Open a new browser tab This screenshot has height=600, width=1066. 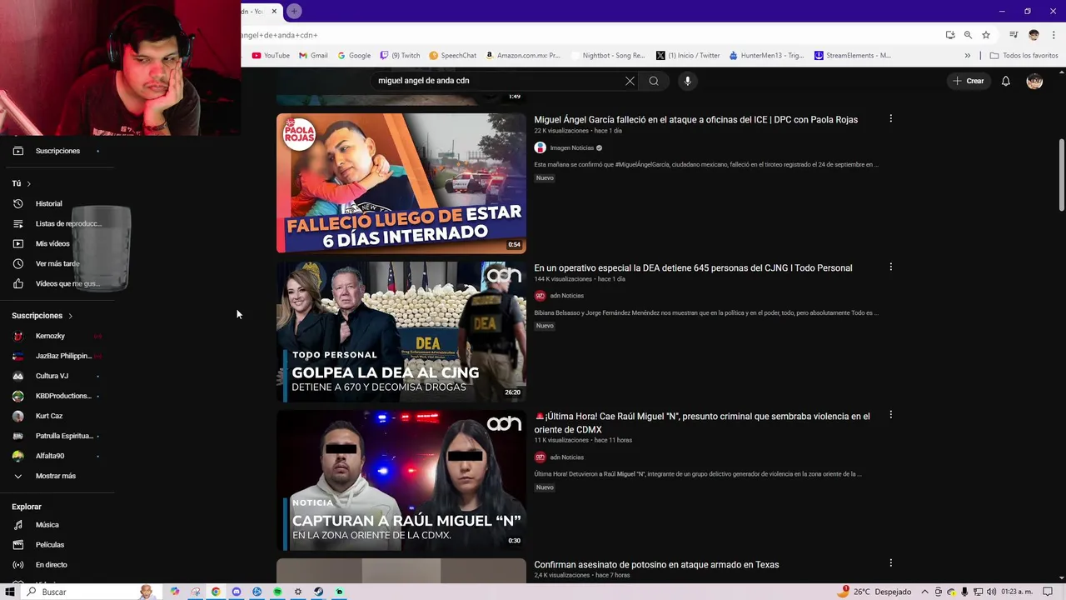click(294, 11)
